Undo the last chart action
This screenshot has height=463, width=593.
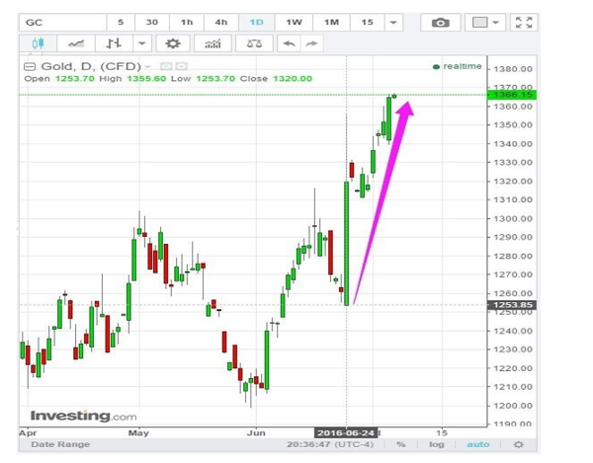tap(289, 44)
